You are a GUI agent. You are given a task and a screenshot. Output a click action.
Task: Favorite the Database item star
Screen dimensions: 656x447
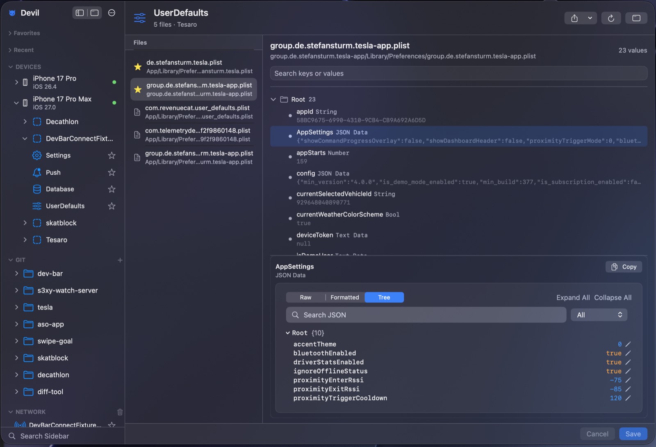coord(112,189)
